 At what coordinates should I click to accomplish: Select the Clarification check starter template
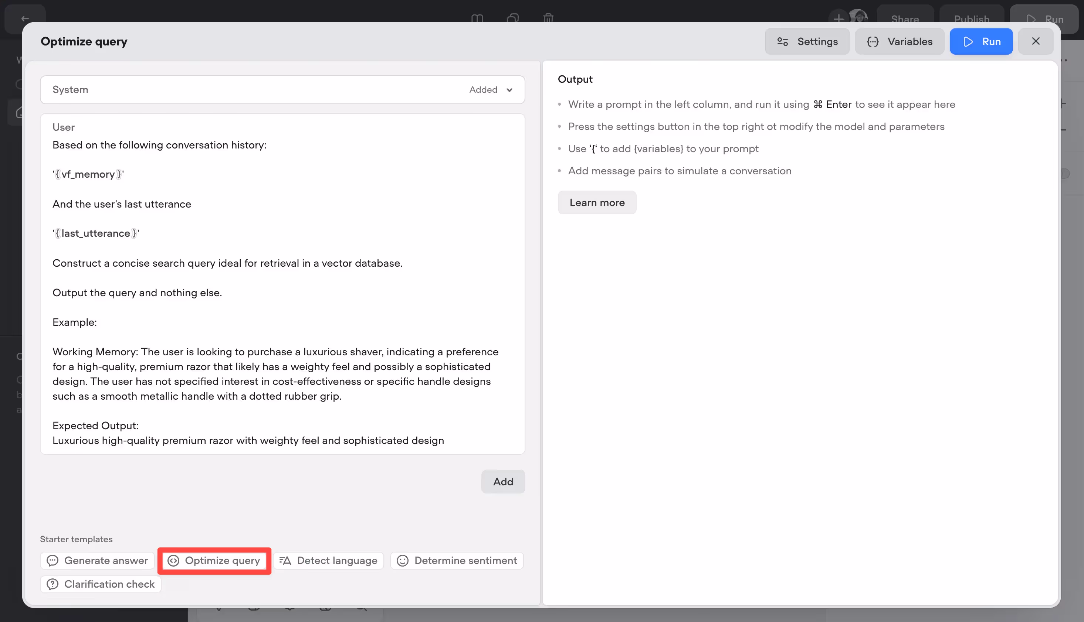(101, 584)
